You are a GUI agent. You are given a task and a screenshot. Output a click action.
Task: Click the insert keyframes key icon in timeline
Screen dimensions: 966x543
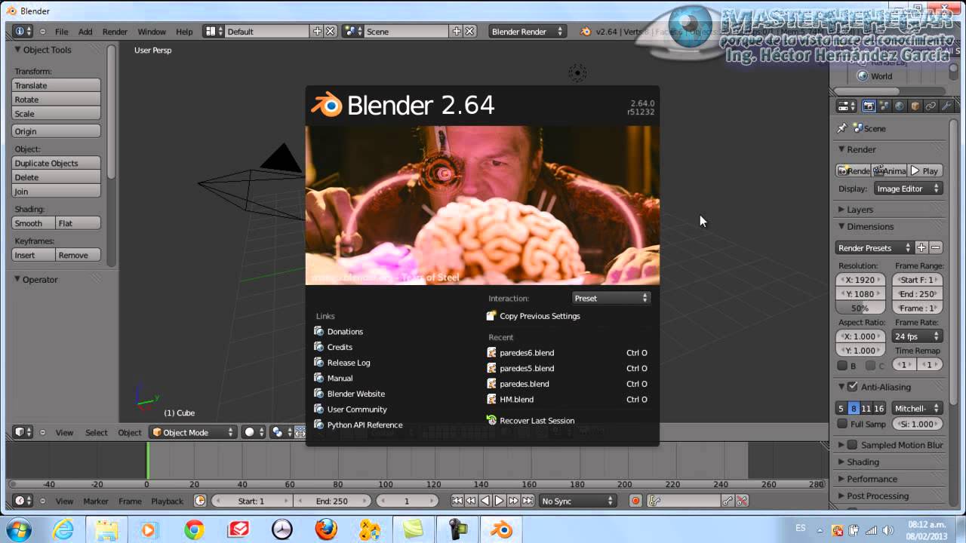pos(728,501)
